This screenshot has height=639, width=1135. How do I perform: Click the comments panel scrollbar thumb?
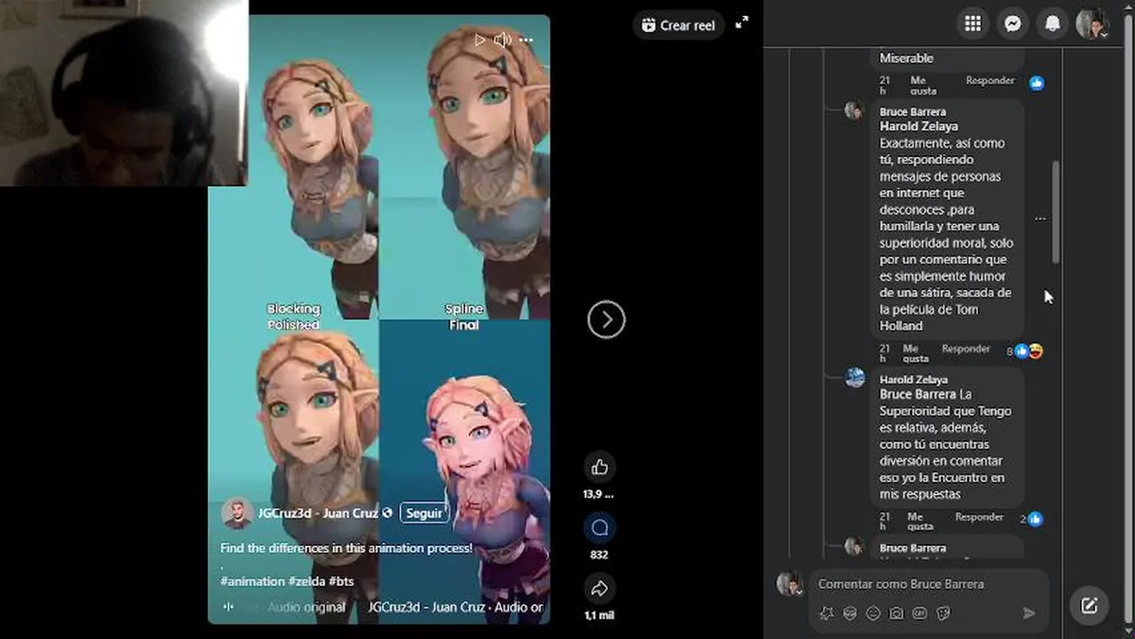(x=1055, y=211)
